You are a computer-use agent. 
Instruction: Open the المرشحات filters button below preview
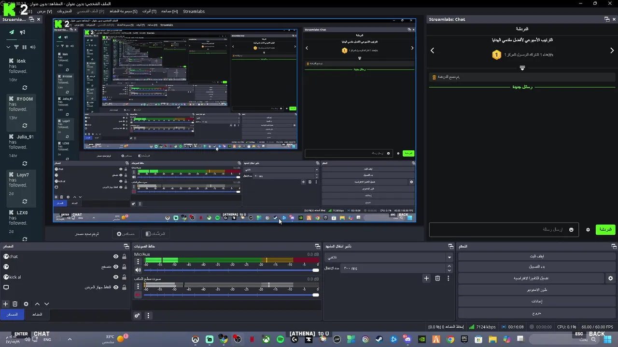[x=155, y=234]
